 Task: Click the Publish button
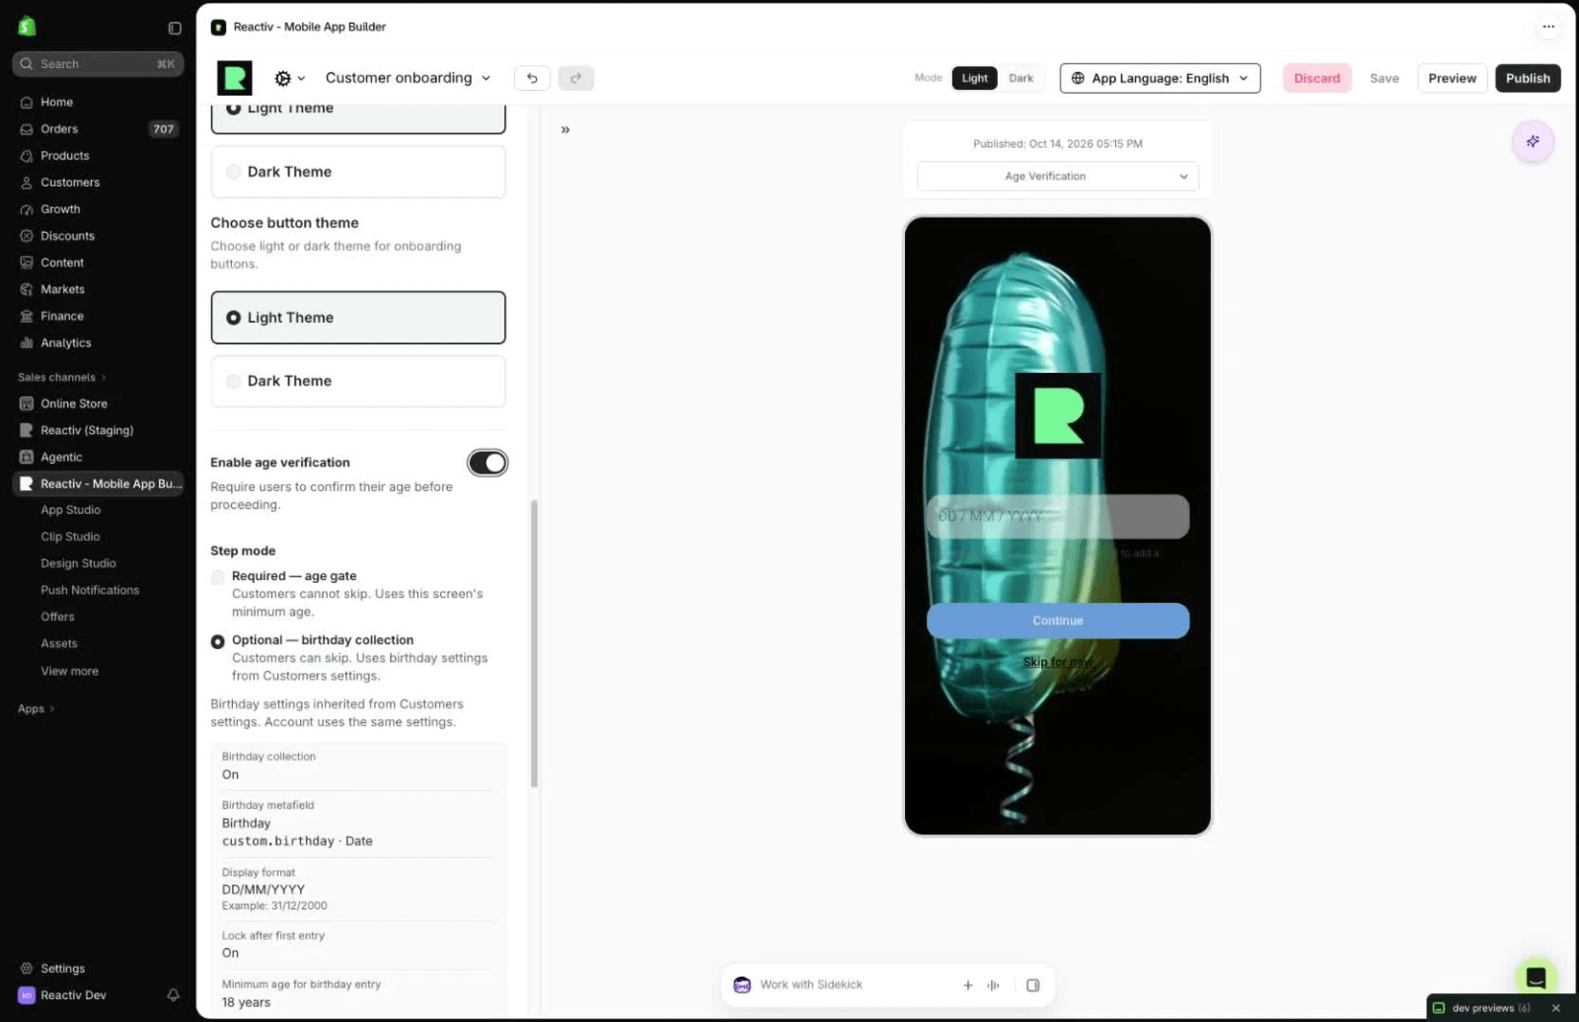(x=1528, y=78)
